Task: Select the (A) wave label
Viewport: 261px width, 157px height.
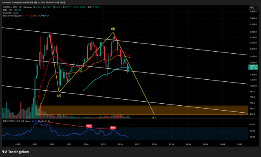Action: click(59, 96)
